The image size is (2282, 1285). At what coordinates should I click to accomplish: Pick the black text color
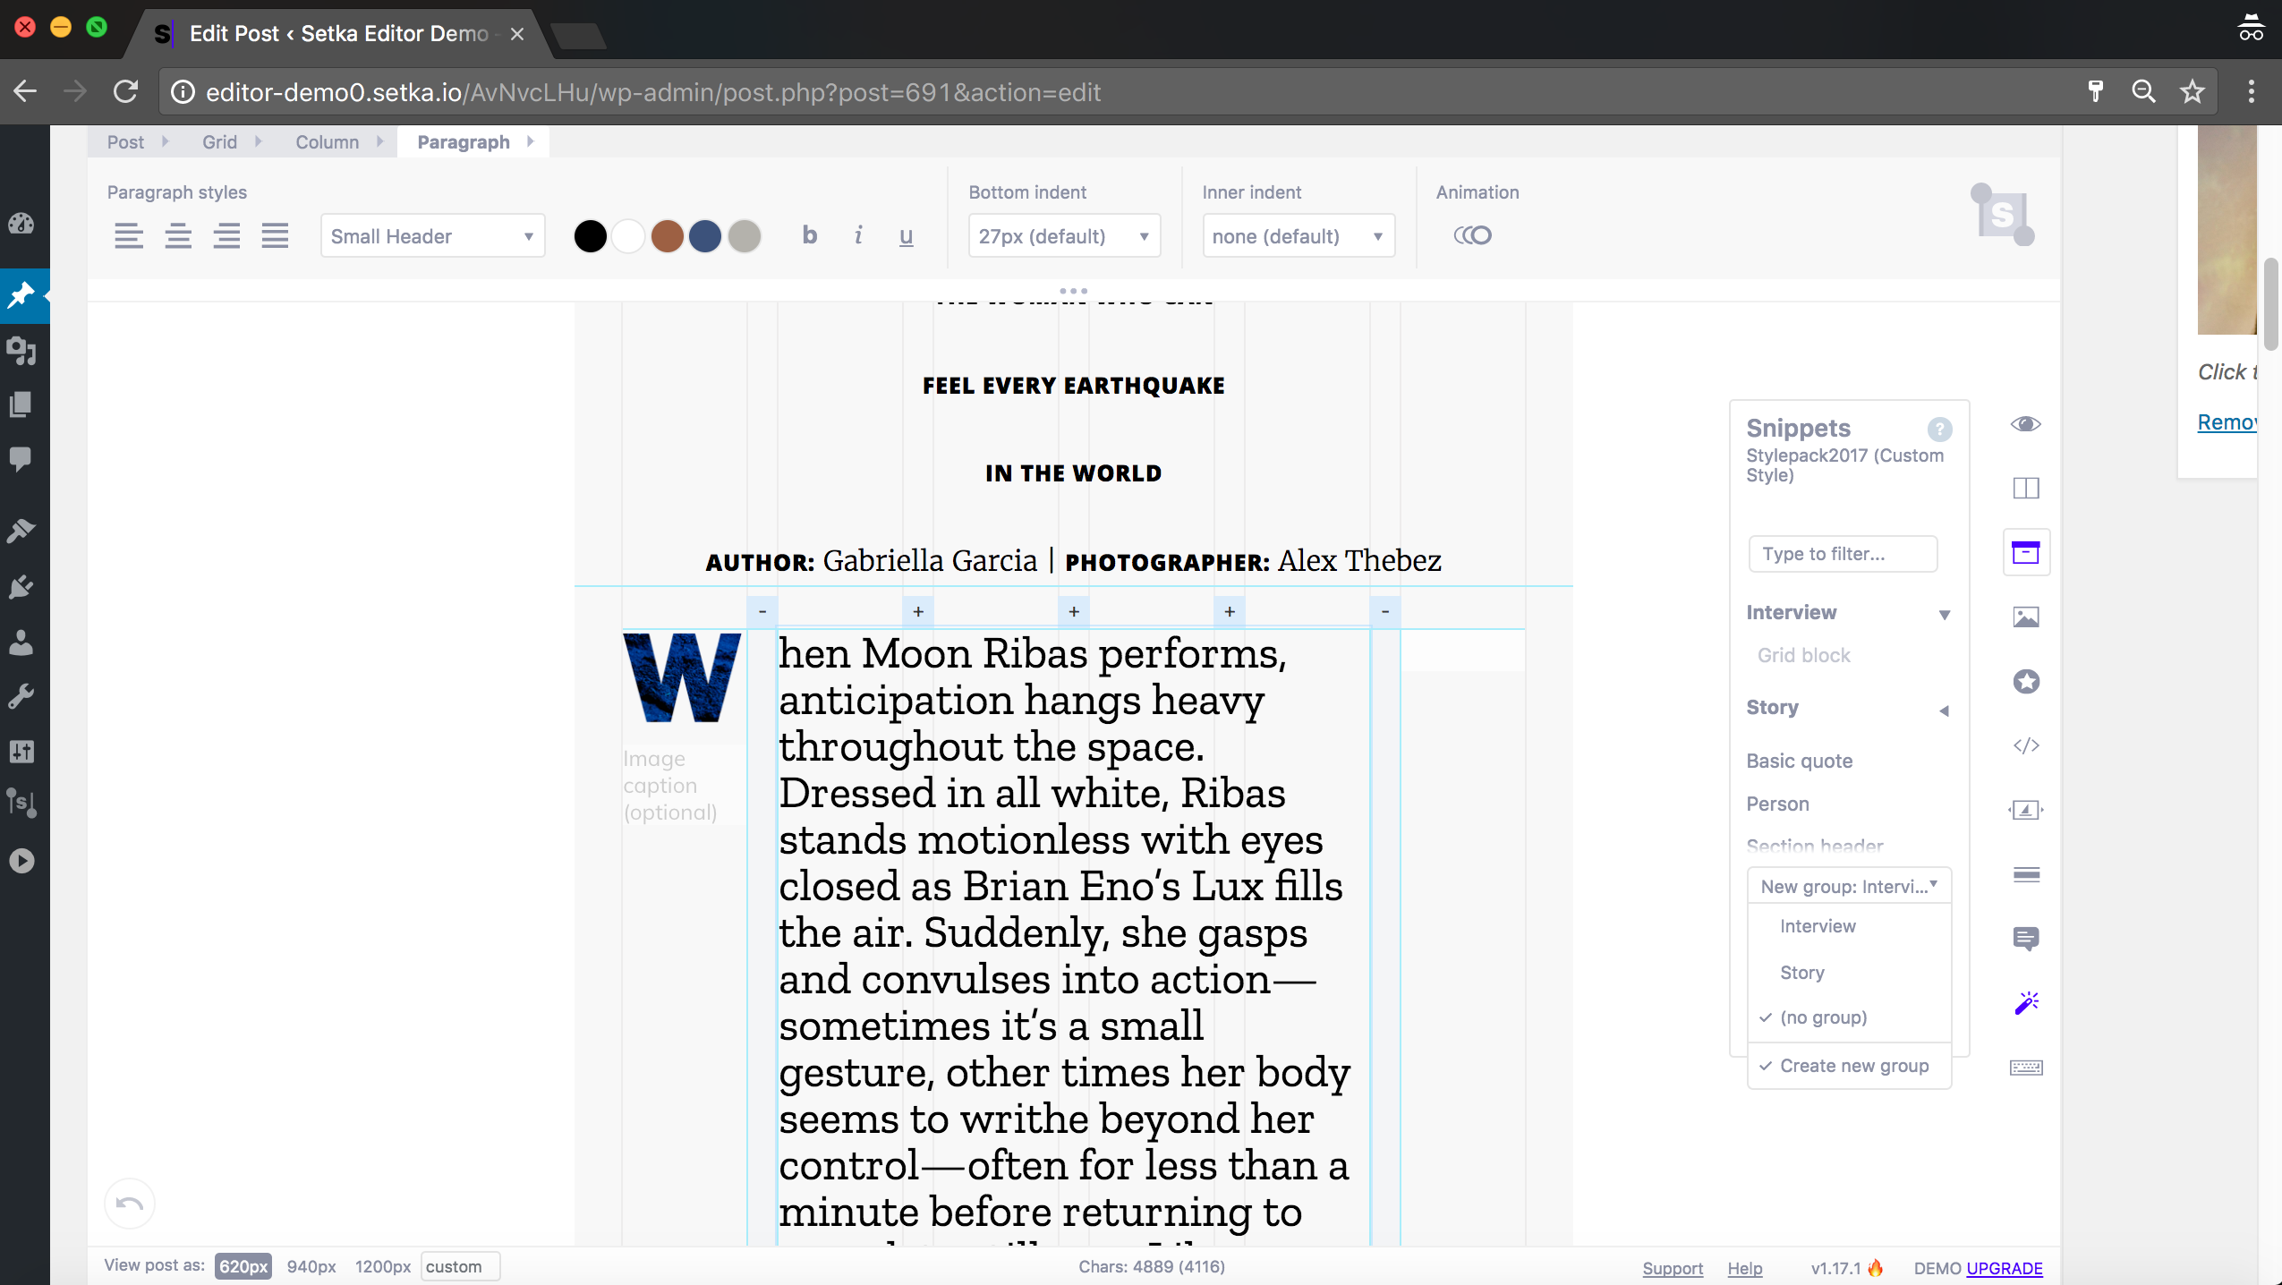click(x=590, y=236)
